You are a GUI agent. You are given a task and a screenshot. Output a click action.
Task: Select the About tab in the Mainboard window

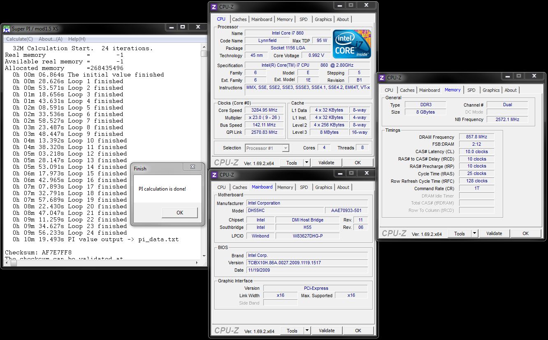coord(343,187)
